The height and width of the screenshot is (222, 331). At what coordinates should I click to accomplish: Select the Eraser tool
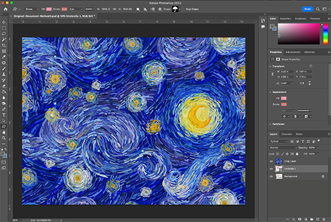(4, 86)
